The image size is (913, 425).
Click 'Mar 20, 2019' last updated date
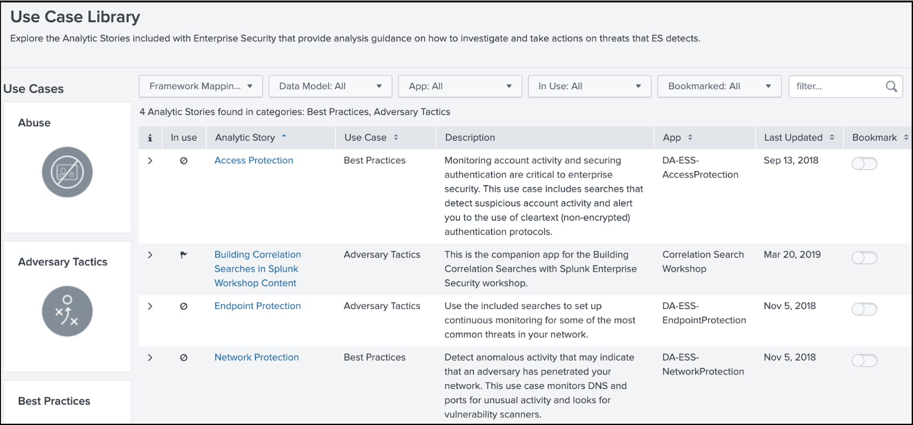pos(792,255)
